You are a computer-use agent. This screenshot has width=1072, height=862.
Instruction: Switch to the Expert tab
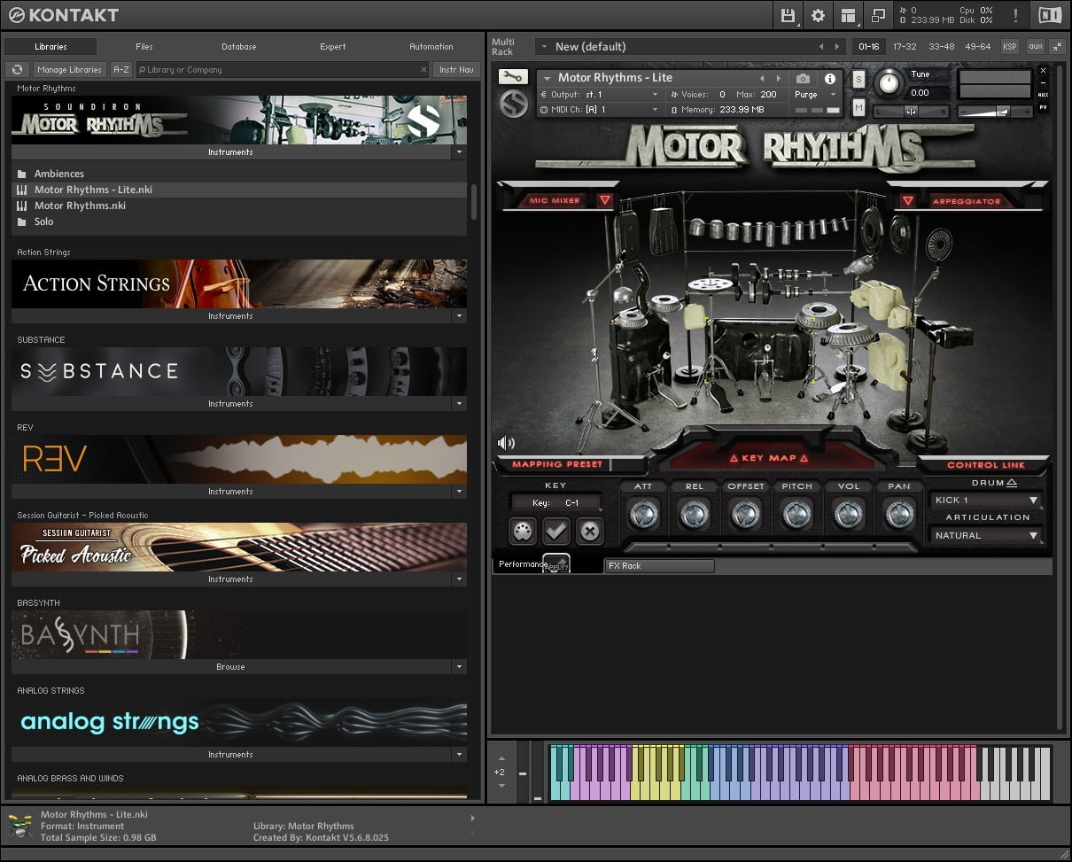[333, 46]
